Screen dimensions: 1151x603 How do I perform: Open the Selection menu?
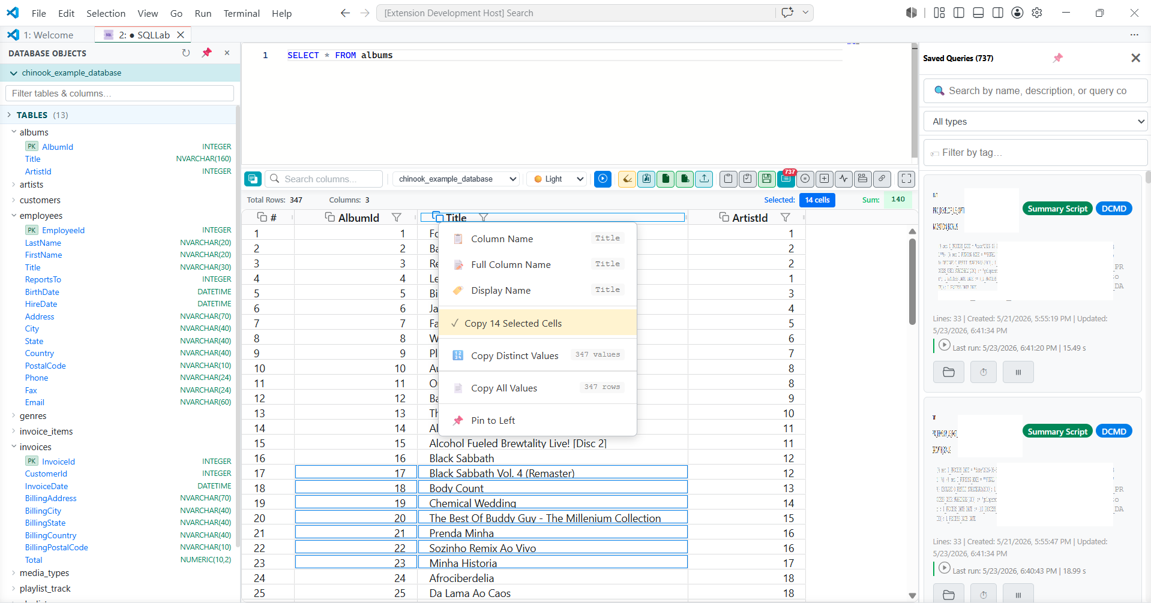point(106,13)
